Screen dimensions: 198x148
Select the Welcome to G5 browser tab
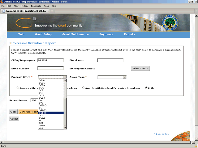click(x=25, y=11)
